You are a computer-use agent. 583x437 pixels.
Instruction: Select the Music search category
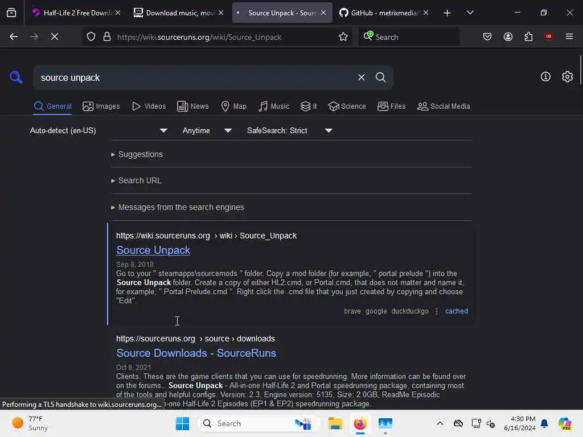point(274,106)
